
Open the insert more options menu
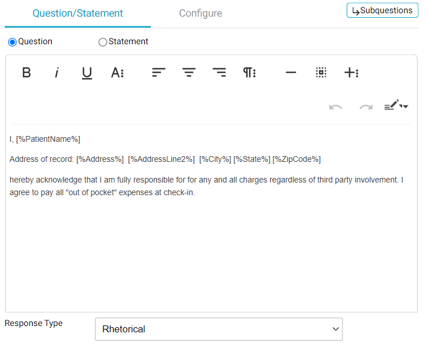351,73
